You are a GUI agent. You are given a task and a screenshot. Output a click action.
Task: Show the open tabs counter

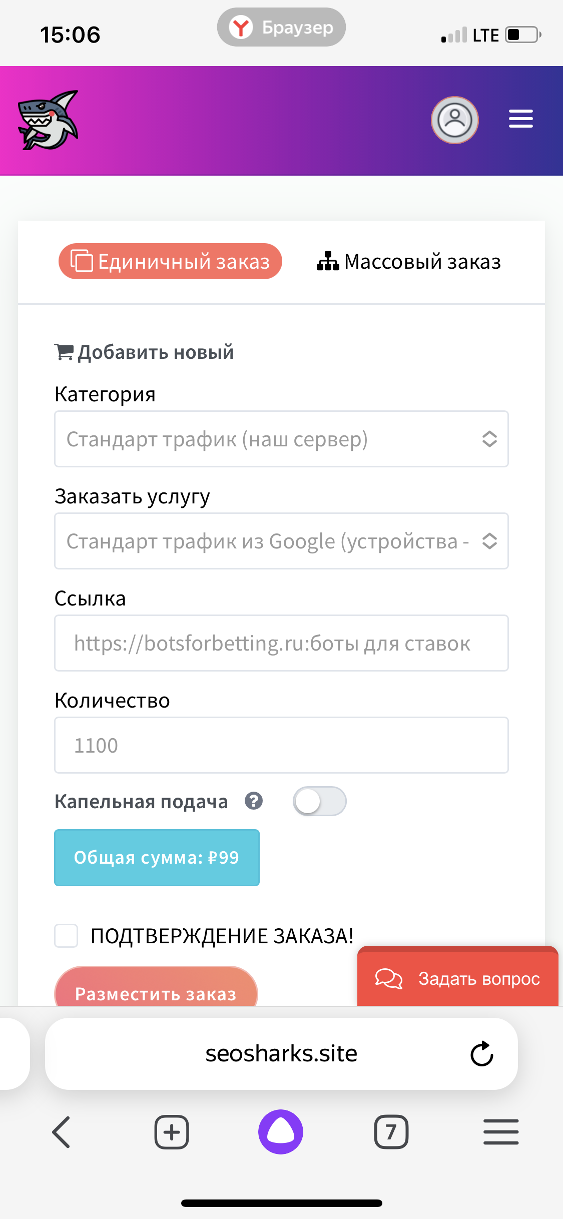tap(391, 1132)
